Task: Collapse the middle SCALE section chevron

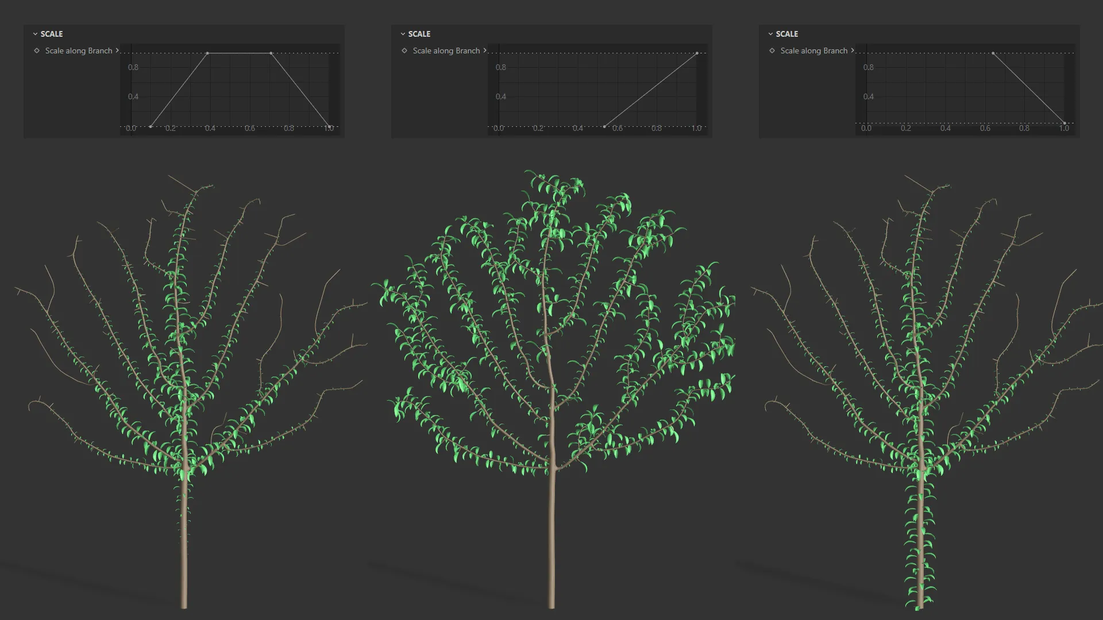Action: (x=403, y=34)
